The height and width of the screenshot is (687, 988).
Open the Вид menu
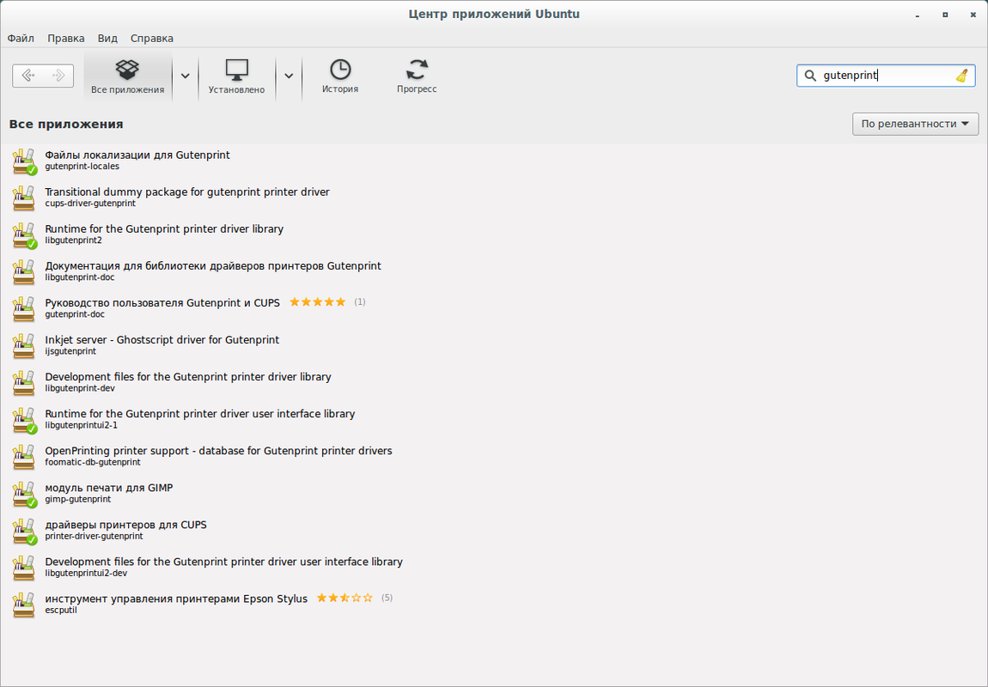coord(107,39)
